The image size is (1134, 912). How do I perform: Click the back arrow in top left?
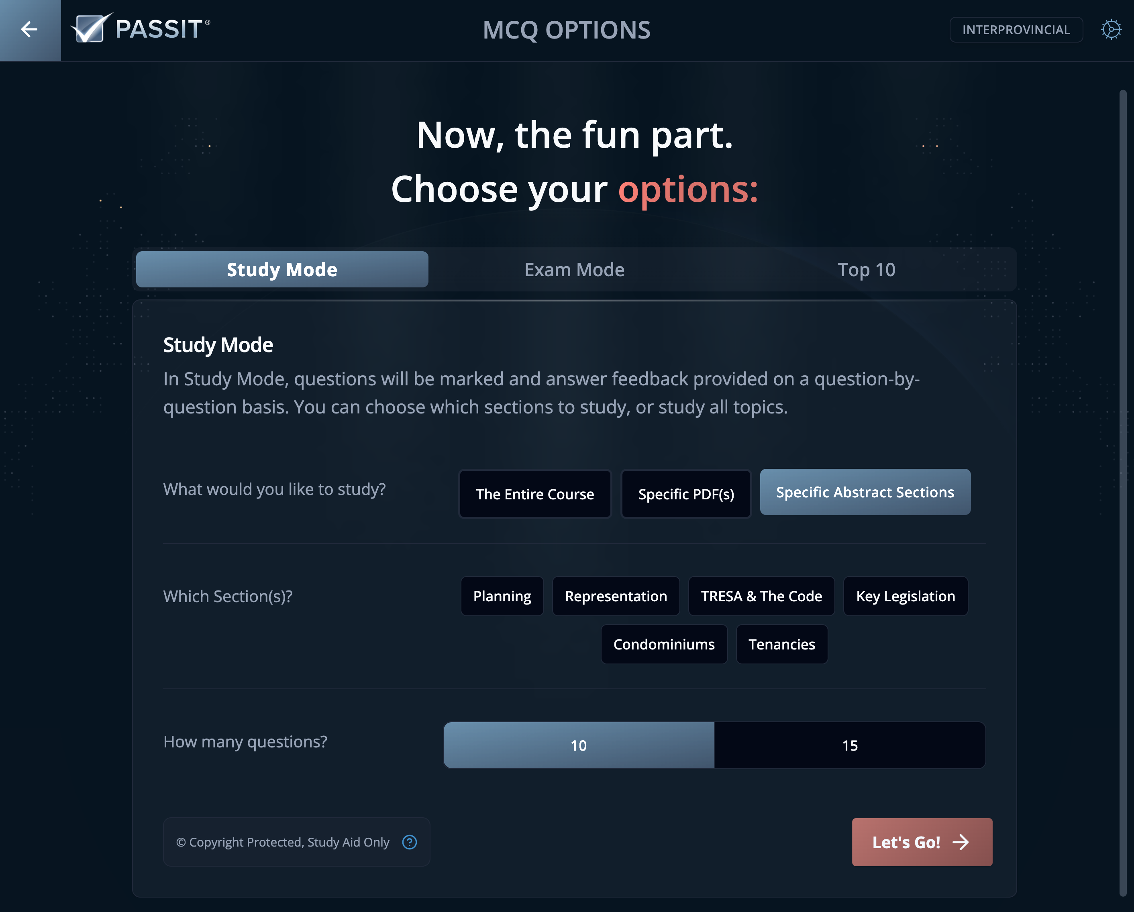click(29, 29)
